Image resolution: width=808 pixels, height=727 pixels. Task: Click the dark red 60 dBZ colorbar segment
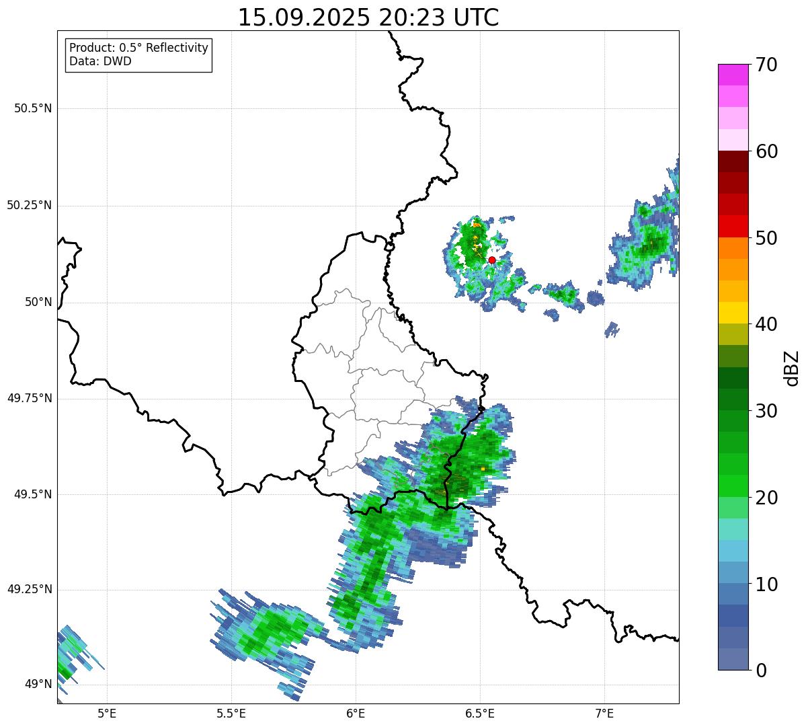(x=733, y=161)
